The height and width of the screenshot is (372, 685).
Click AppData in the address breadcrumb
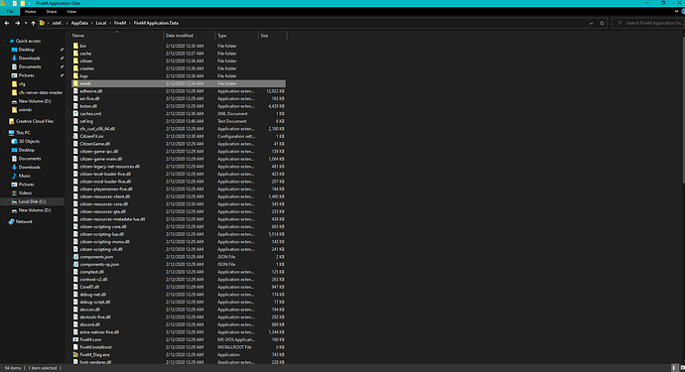coord(79,23)
